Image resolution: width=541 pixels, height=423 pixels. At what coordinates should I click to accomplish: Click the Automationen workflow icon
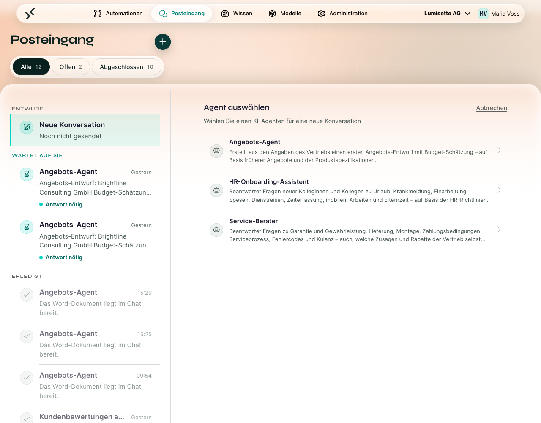[x=98, y=14]
